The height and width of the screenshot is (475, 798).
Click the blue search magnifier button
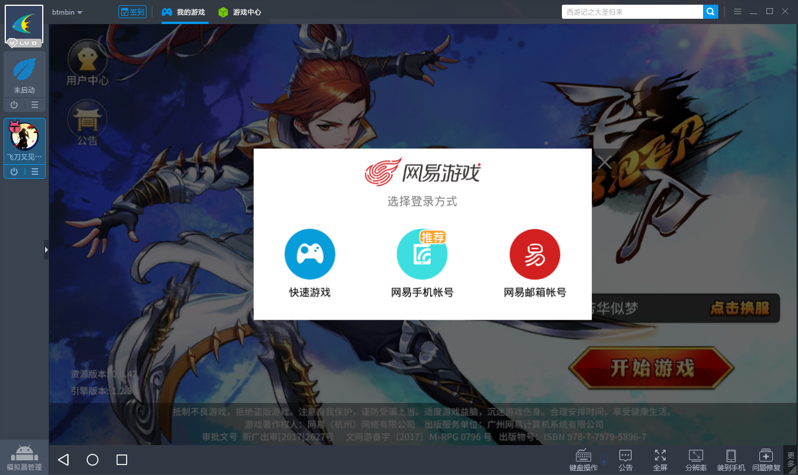(711, 12)
